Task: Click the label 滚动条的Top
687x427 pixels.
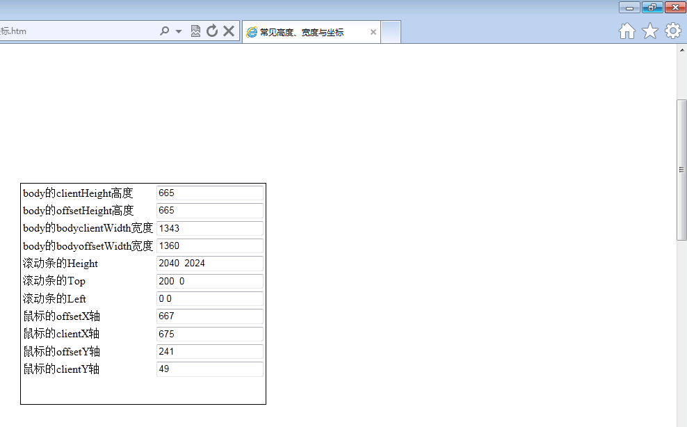Action: [x=54, y=281]
